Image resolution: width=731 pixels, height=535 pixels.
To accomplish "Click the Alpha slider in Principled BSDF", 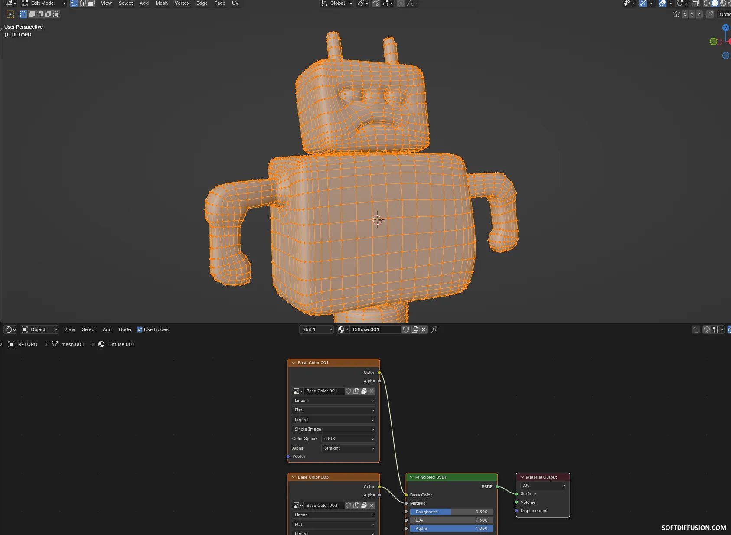I will 451,528.
